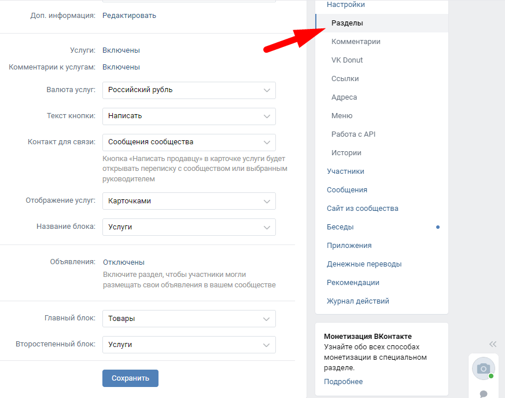Select a different Главный блок
505x398 pixels.
pyautogui.click(x=189, y=319)
